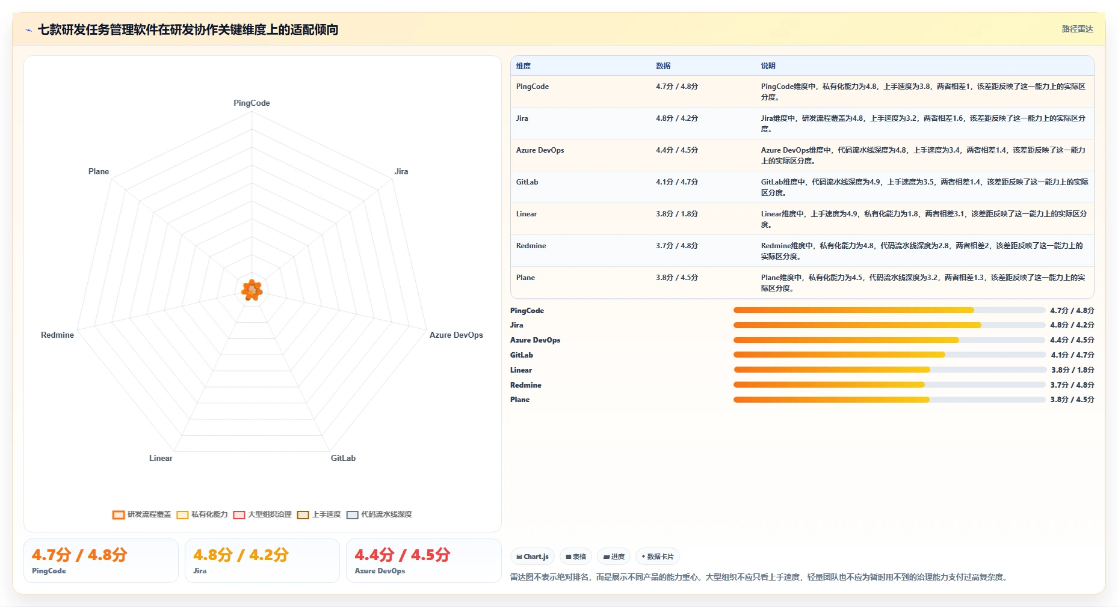Image resolution: width=1118 pixels, height=607 pixels.
Task: Click the 表格 tag chip
Action: pyautogui.click(x=576, y=557)
